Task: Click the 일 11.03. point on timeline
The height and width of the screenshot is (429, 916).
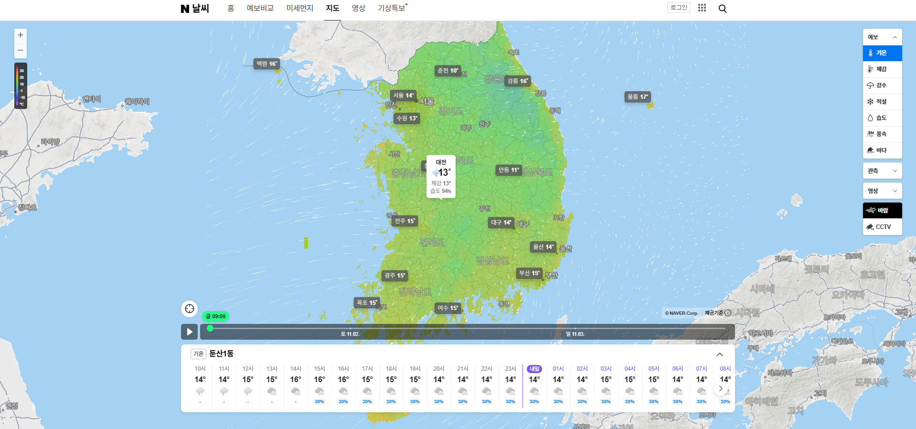Action: point(575,334)
